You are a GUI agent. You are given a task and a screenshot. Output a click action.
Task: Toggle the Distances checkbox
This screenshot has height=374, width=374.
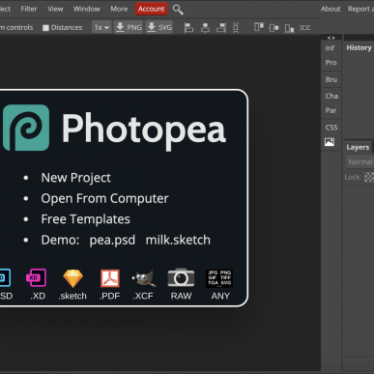pos(45,28)
